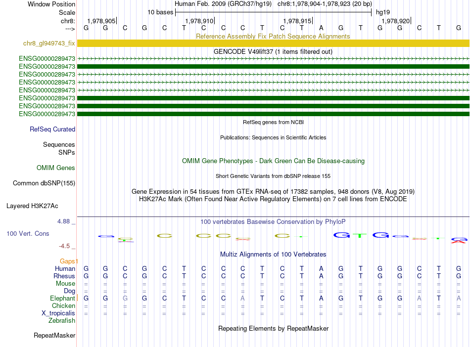
Task: Click the hg19 label beside scale bar
Action: point(383,12)
